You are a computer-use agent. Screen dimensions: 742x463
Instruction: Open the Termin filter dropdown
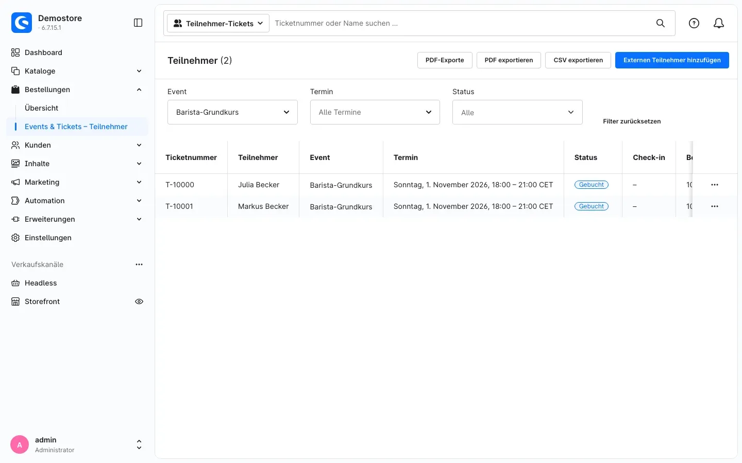click(375, 112)
